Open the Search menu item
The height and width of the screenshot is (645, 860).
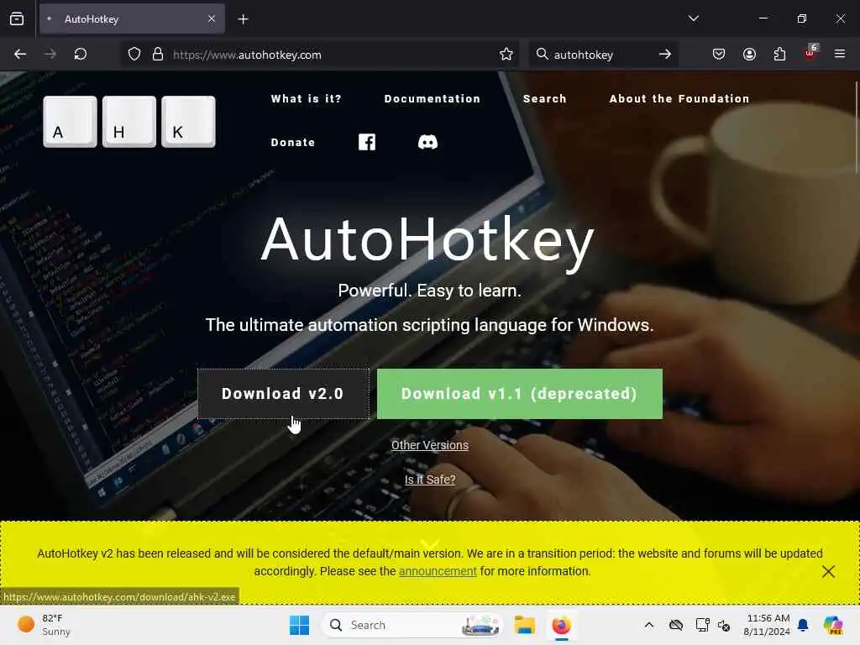pos(544,99)
